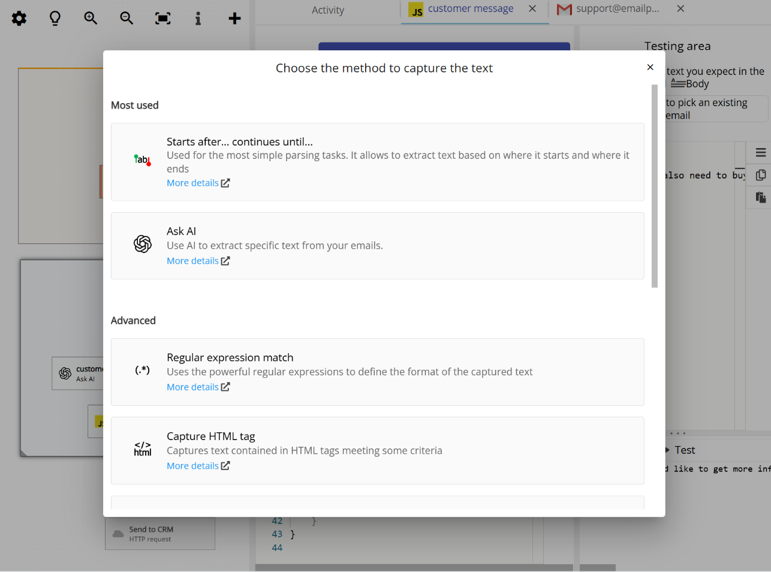Image resolution: width=771 pixels, height=572 pixels.
Task: Select the zoom in tool
Action: point(91,18)
